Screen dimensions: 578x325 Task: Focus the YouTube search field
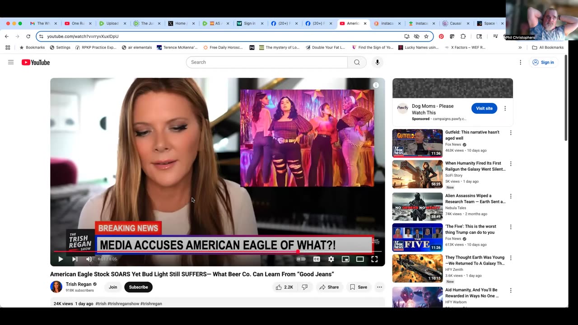[267, 62]
